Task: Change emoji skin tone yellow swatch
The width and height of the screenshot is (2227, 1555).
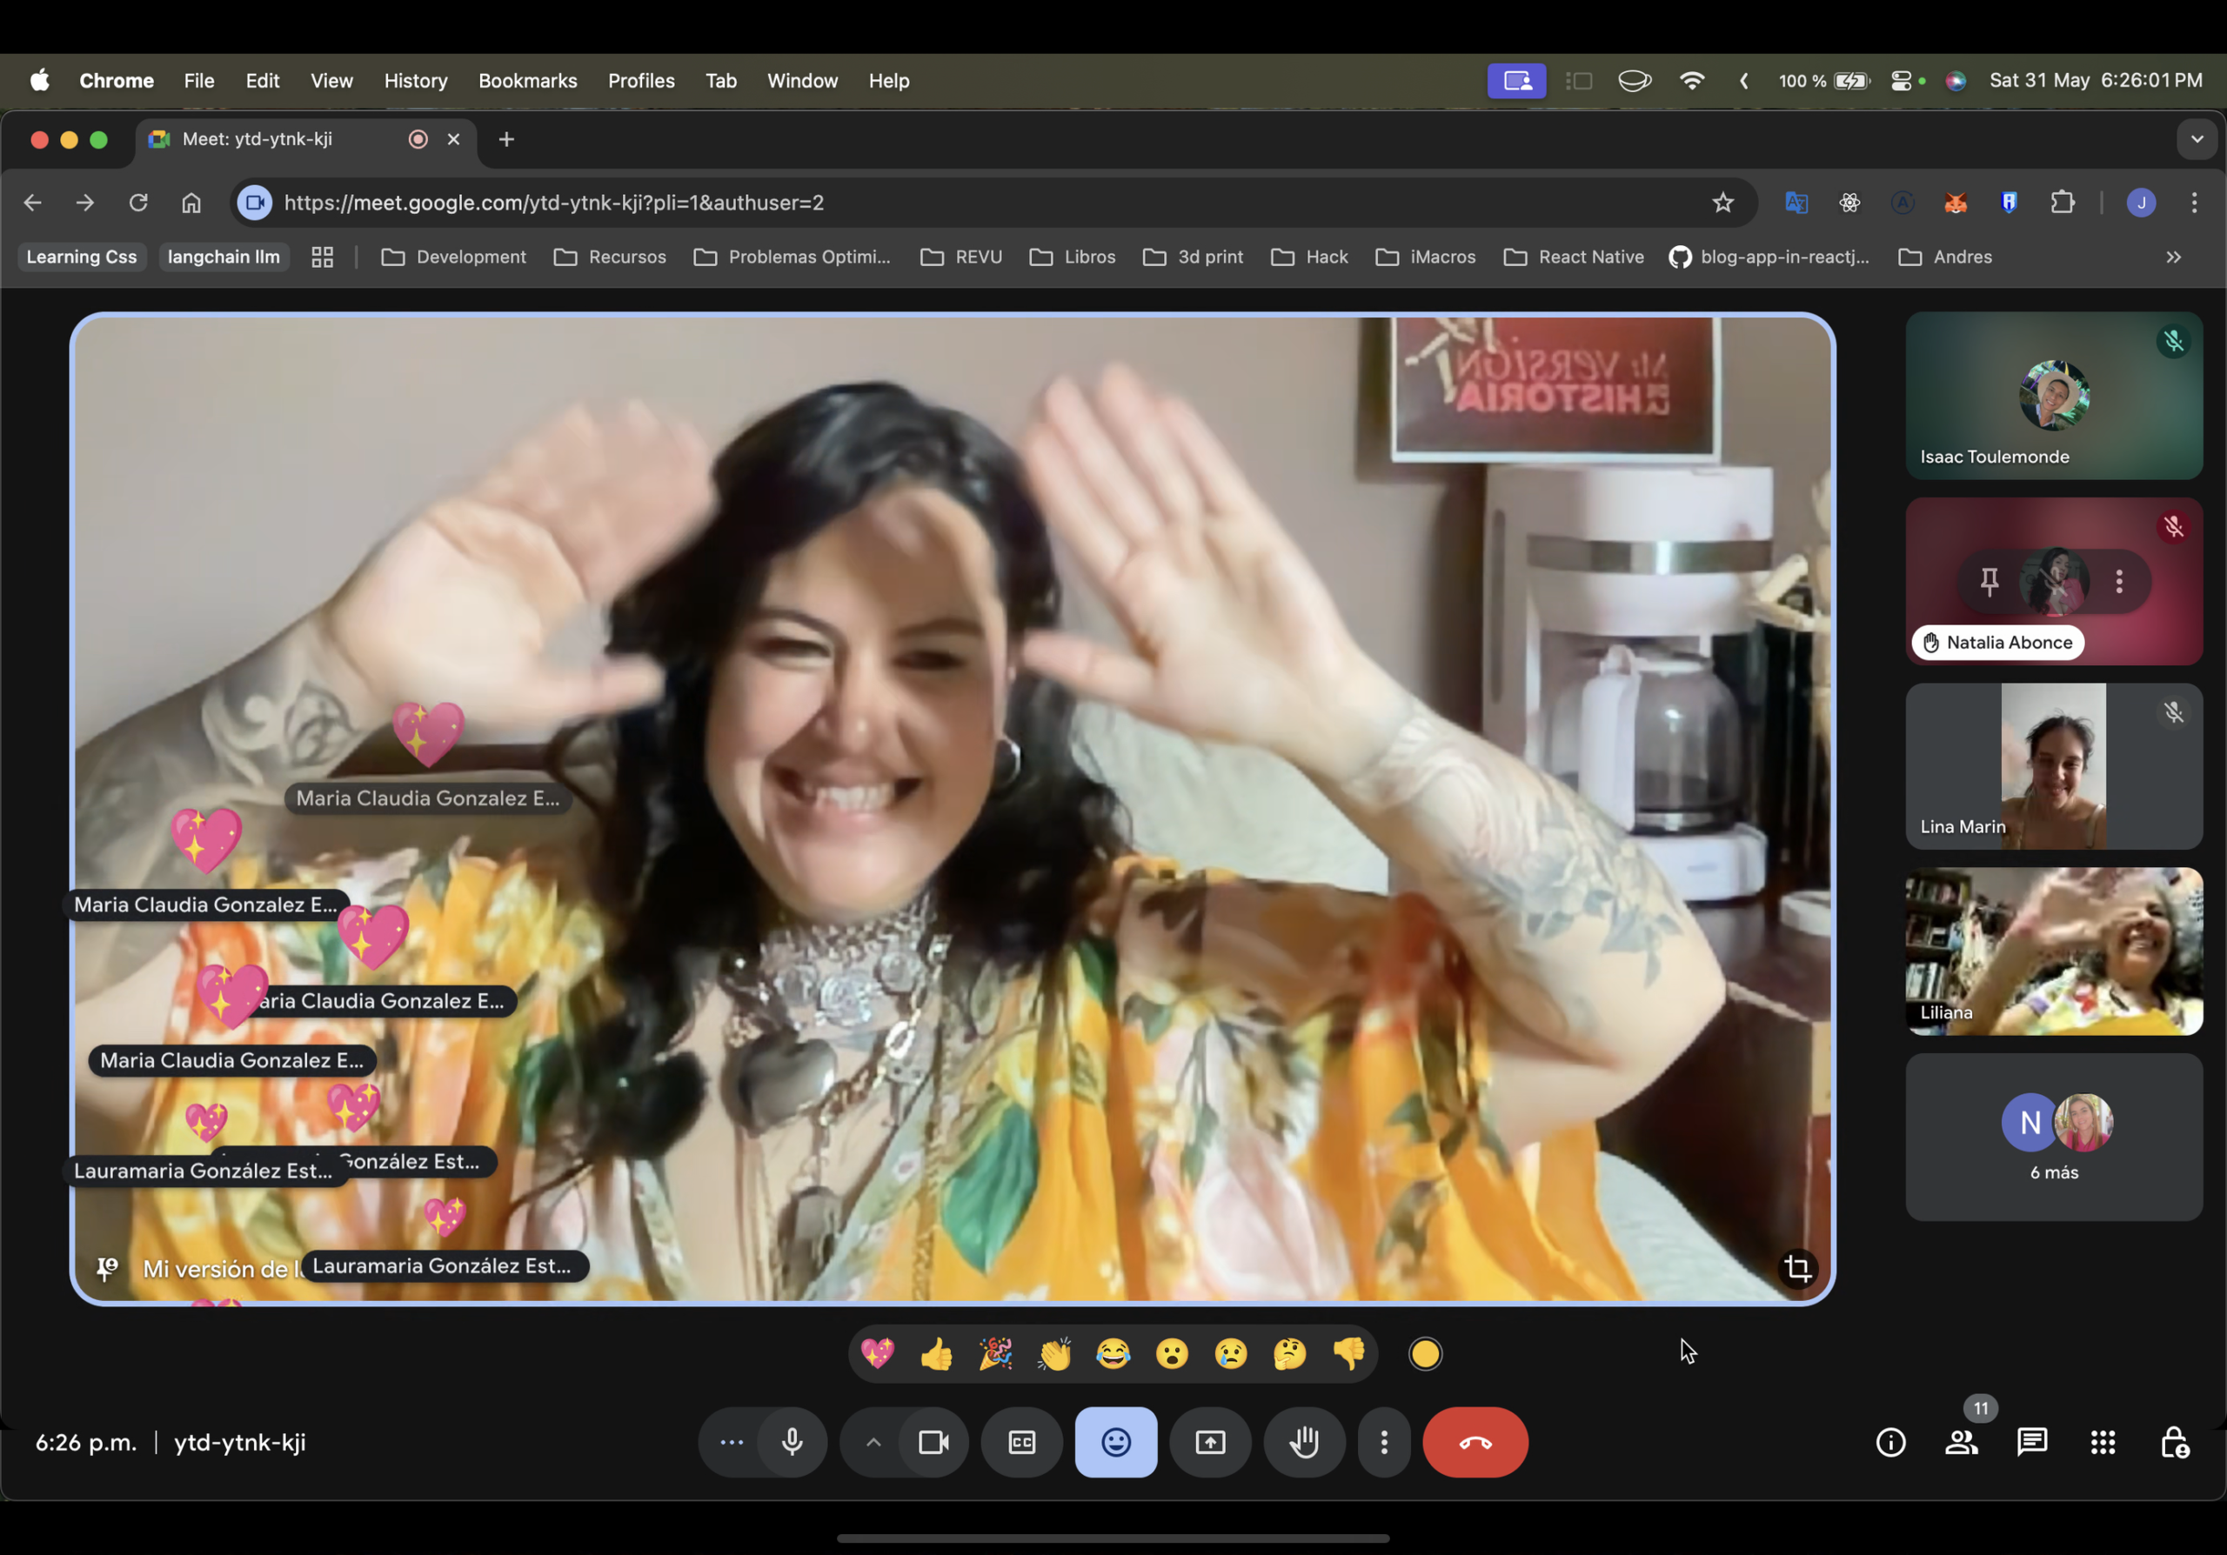Action: [x=1425, y=1353]
